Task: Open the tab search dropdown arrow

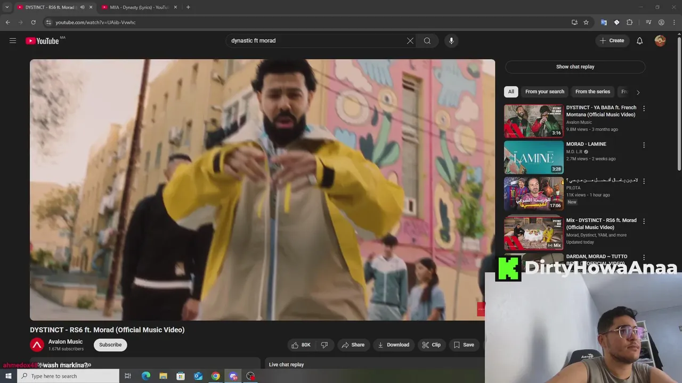Action: click(x=7, y=7)
